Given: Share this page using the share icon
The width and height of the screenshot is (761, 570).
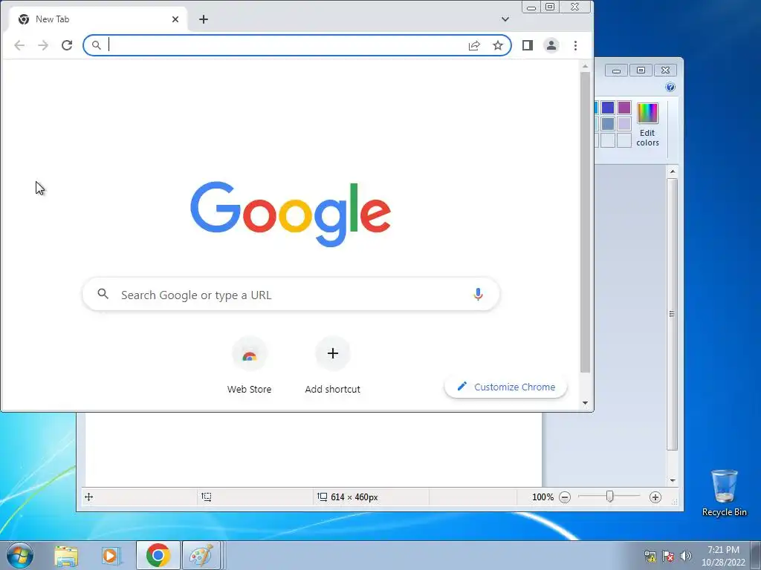Looking at the screenshot, I should [x=474, y=45].
